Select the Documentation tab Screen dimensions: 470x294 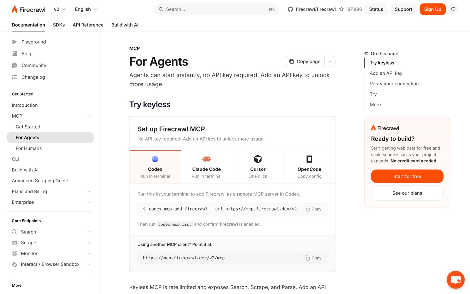28,25
